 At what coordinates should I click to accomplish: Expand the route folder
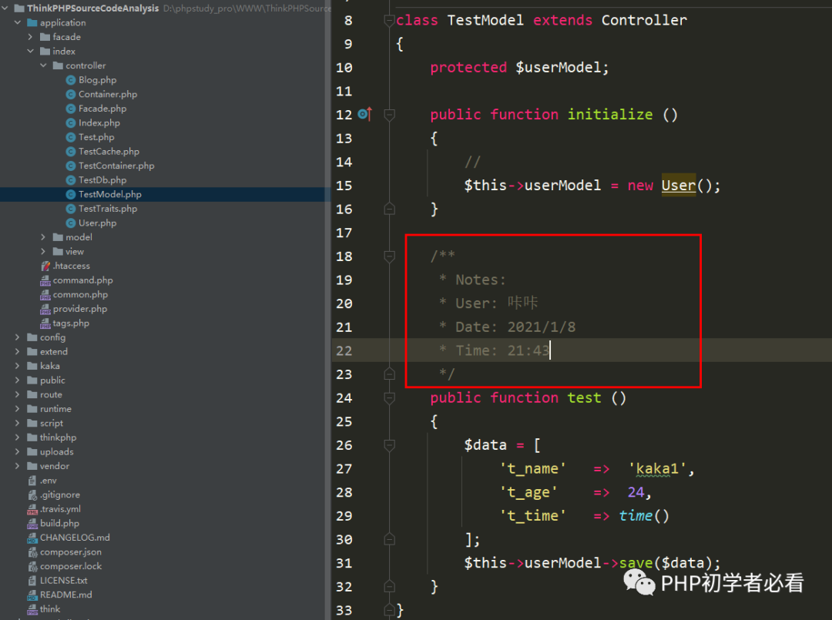click(18, 394)
